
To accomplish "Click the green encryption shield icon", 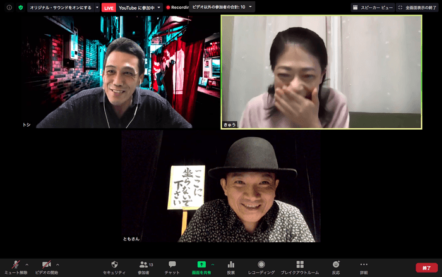I will pyautogui.click(x=21, y=8).
